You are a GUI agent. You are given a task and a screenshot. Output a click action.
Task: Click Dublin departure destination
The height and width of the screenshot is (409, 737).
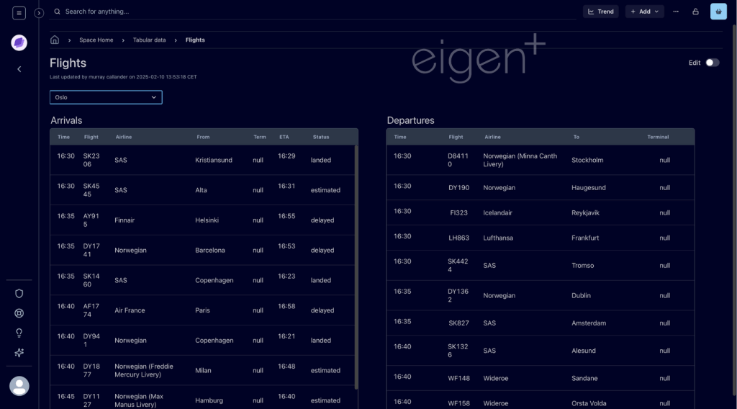point(581,295)
